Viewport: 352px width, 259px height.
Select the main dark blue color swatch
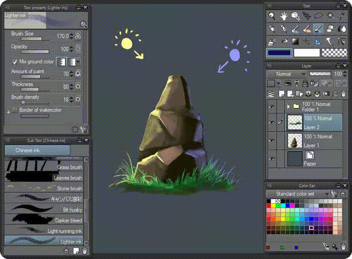pos(279,53)
